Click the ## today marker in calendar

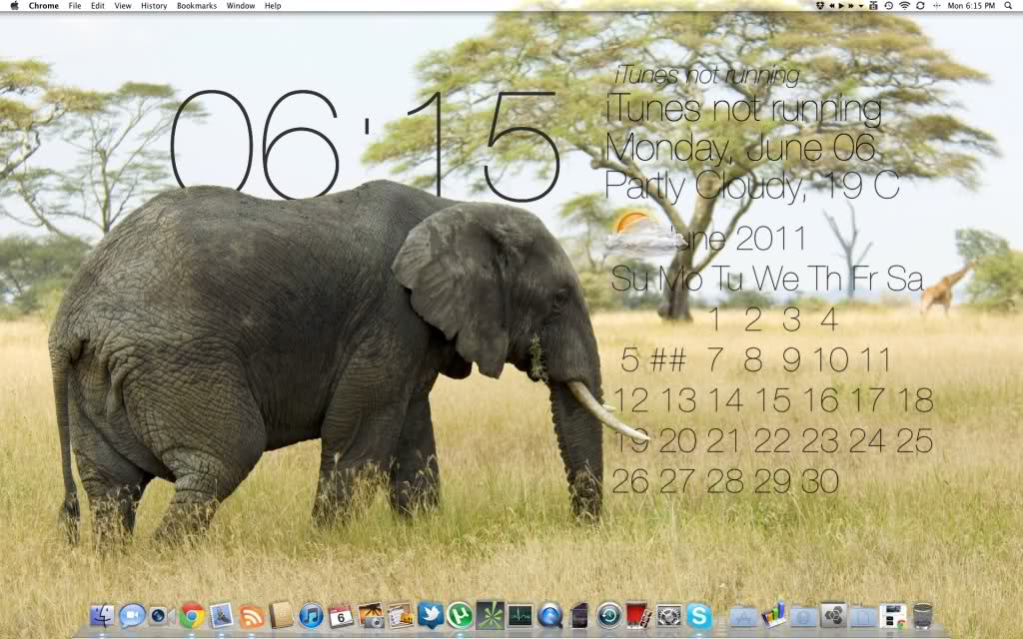point(668,359)
